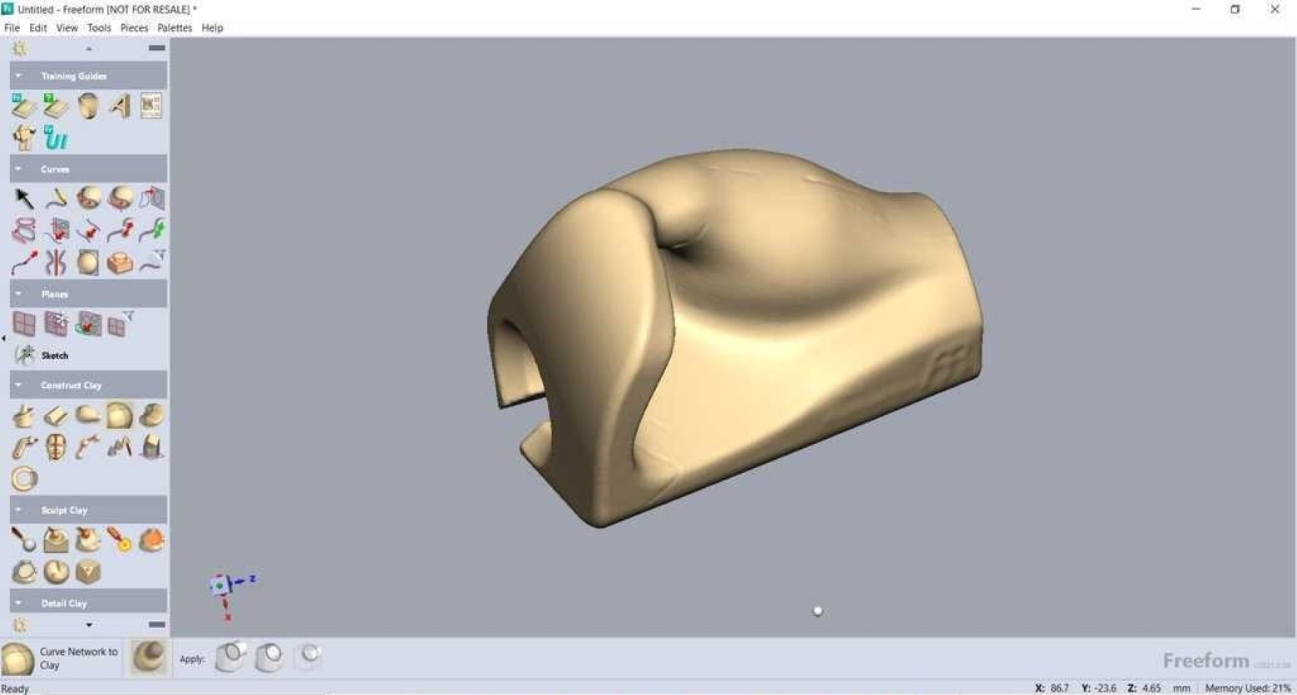Click the clay ball option beside tool name

tap(150, 658)
